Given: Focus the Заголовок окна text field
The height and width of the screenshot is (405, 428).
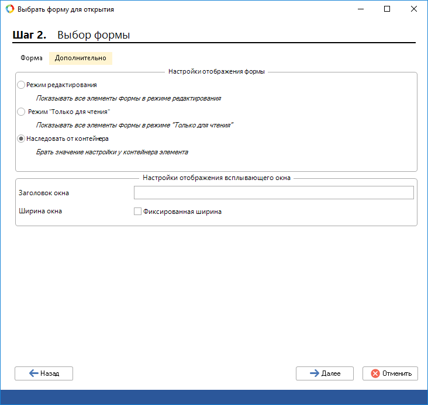Looking at the screenshot, I should click(x=274, y=193).
